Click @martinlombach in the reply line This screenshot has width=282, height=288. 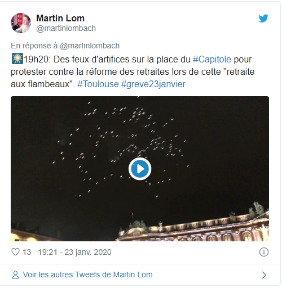(x=90, y=46)
